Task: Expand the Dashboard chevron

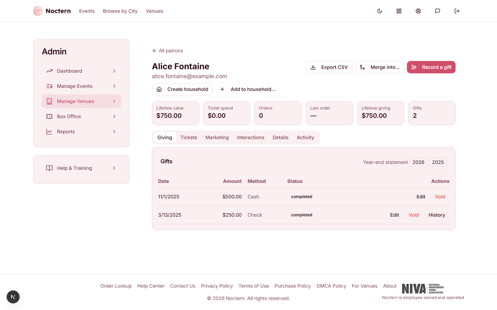Action: (114, 71)
